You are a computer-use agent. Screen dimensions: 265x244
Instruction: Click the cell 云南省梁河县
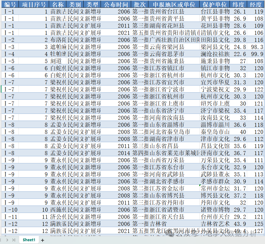[174, 47]
